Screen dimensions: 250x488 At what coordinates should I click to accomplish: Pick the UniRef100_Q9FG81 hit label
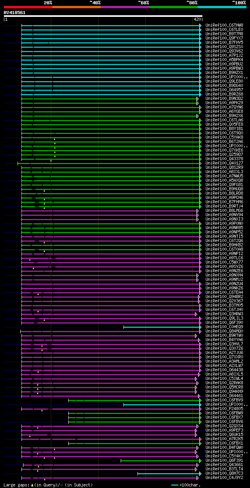224,185
